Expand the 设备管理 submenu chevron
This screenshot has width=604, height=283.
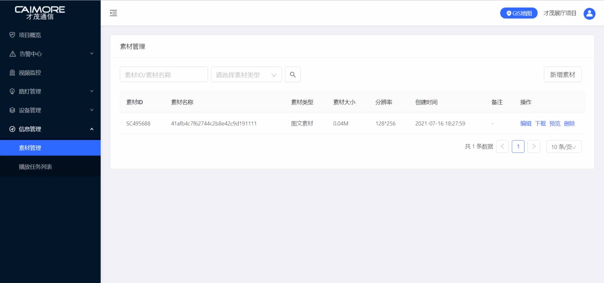click(92, 110)
